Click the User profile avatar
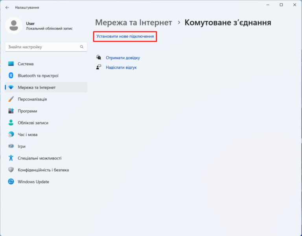 [x=14, y=26]
